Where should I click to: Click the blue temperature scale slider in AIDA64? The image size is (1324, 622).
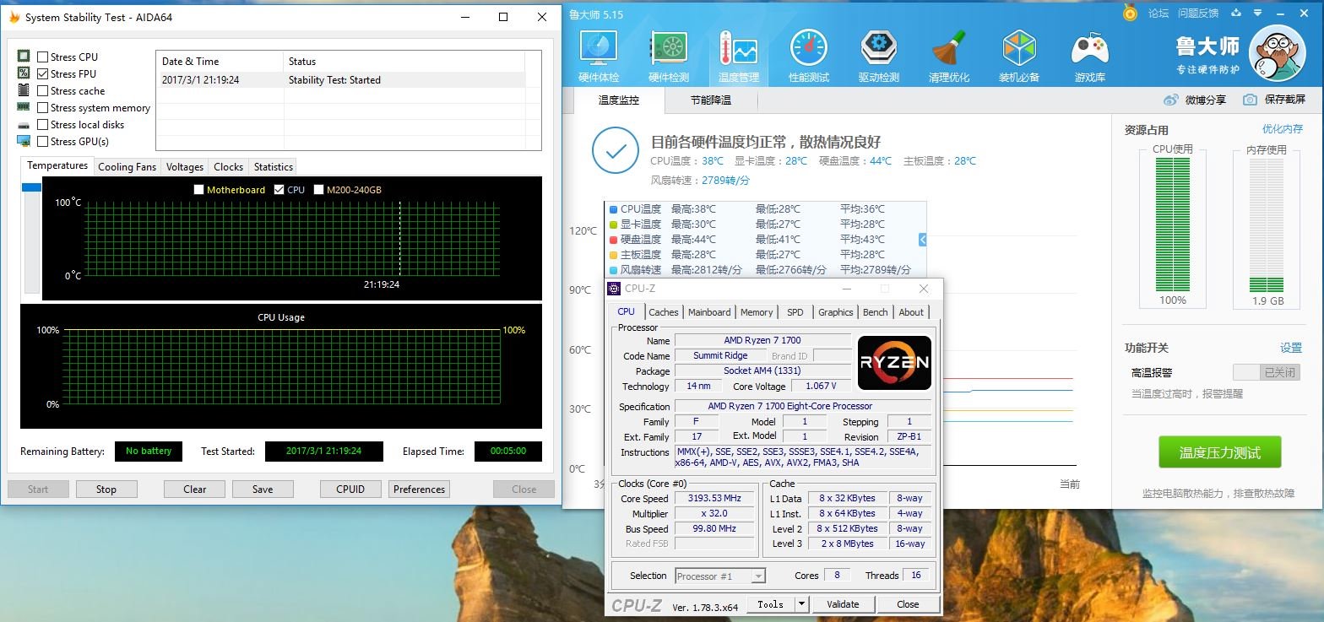(31, 187)
